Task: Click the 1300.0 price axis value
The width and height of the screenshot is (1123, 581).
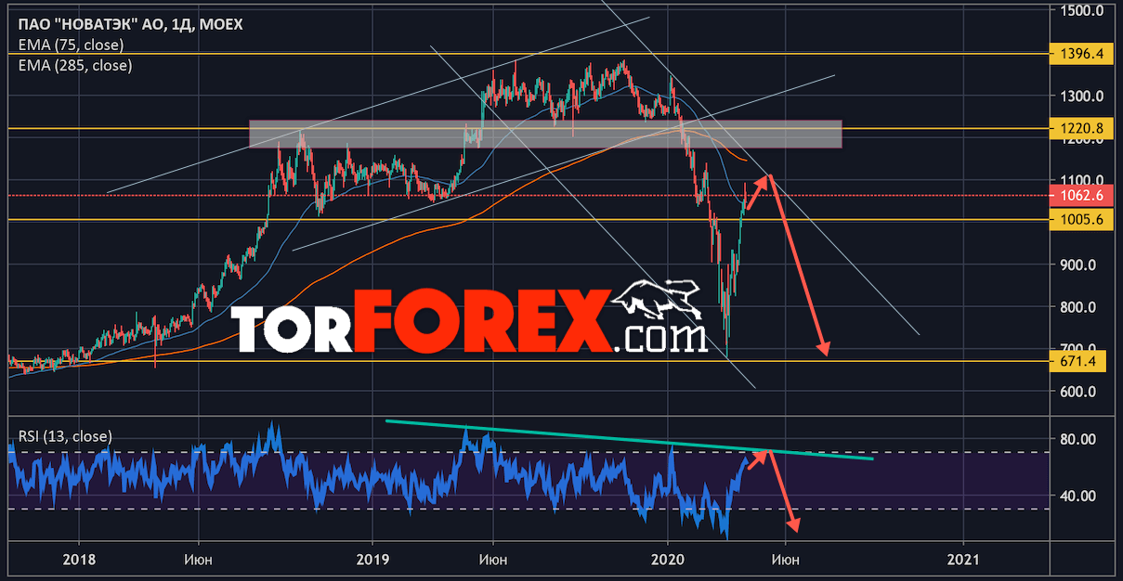Action: pyautogui.click(x=1081, y=96)
